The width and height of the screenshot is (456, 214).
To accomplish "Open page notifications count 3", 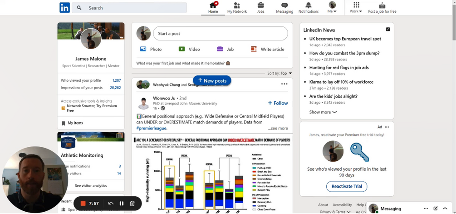I will tap(119, 166).
